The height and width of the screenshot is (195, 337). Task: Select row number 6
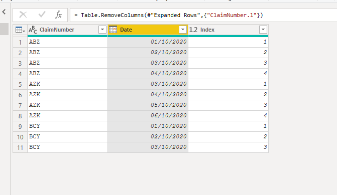[x=20, y=95]
